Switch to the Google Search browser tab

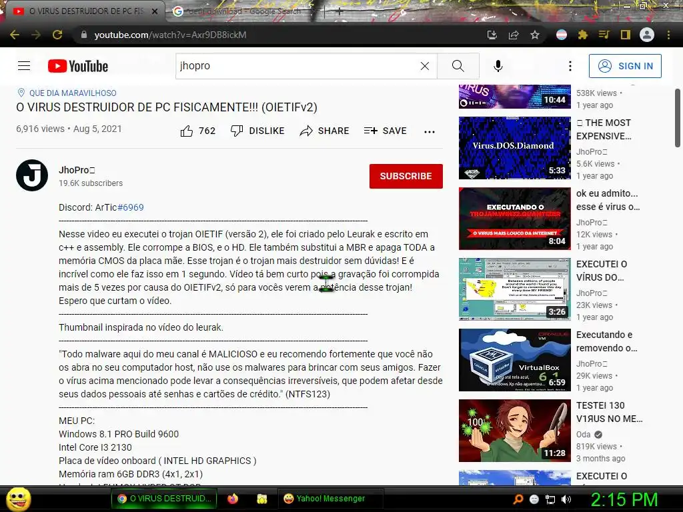[x=244, y=11]
